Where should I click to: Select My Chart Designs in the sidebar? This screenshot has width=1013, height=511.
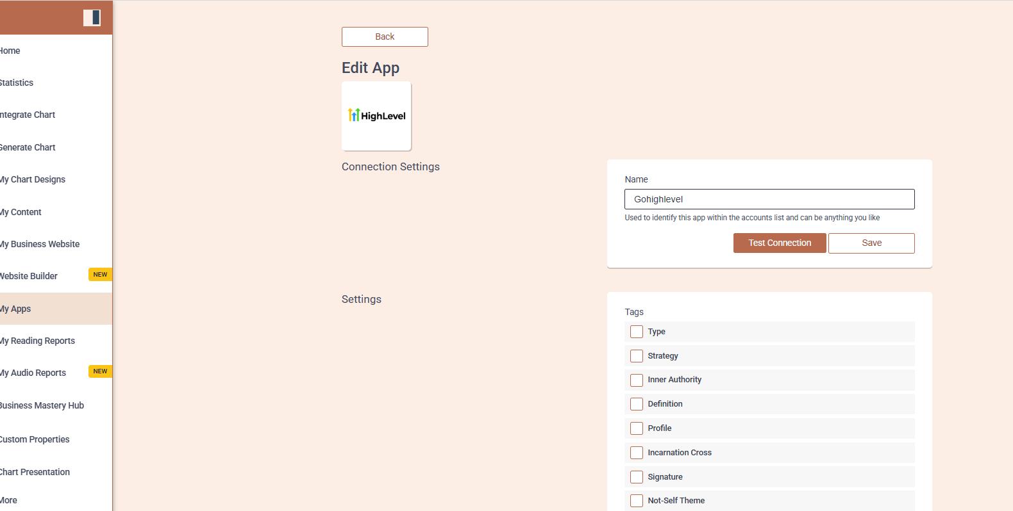(32, 179)
